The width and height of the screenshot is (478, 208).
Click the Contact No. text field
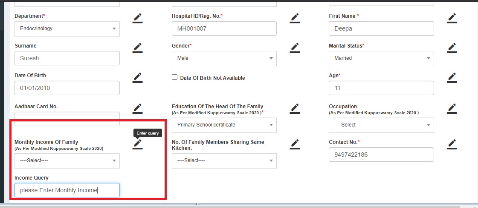pyautogui.click(x=381, y=155)
